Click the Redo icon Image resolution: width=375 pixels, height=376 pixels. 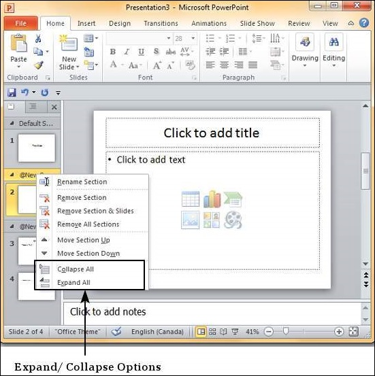(45, 92)
